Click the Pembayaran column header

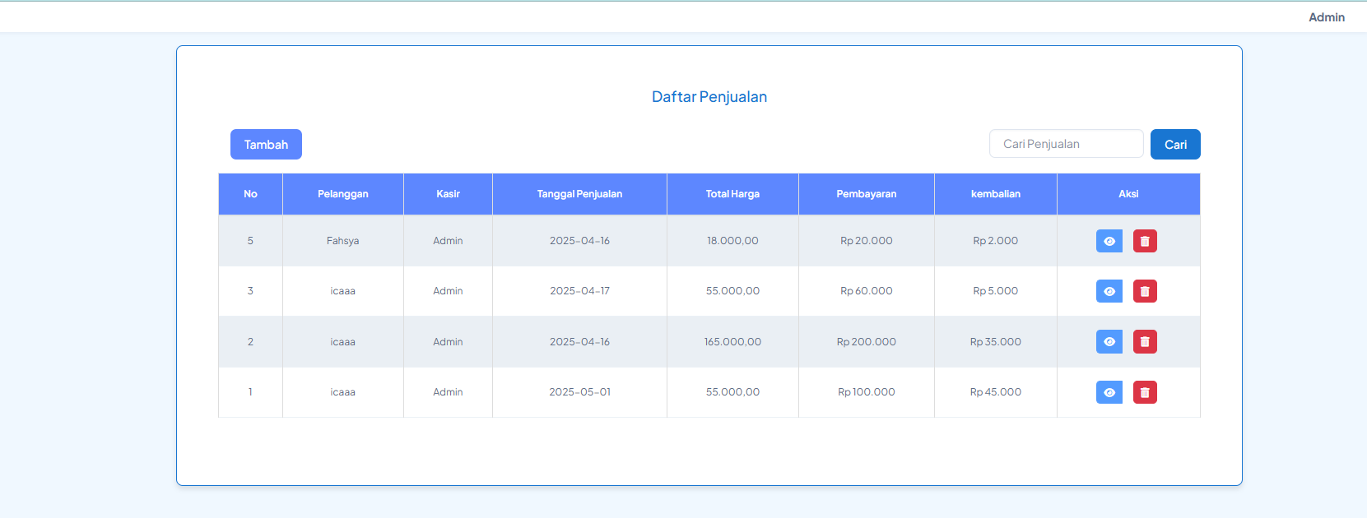click(866, 194)
